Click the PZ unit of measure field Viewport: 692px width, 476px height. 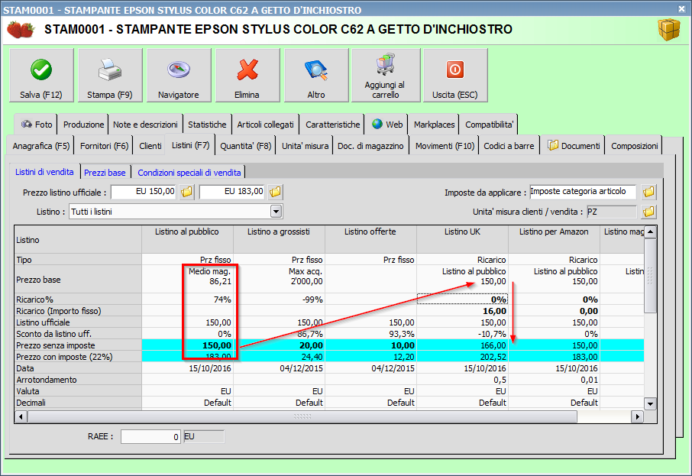(612, 212)
